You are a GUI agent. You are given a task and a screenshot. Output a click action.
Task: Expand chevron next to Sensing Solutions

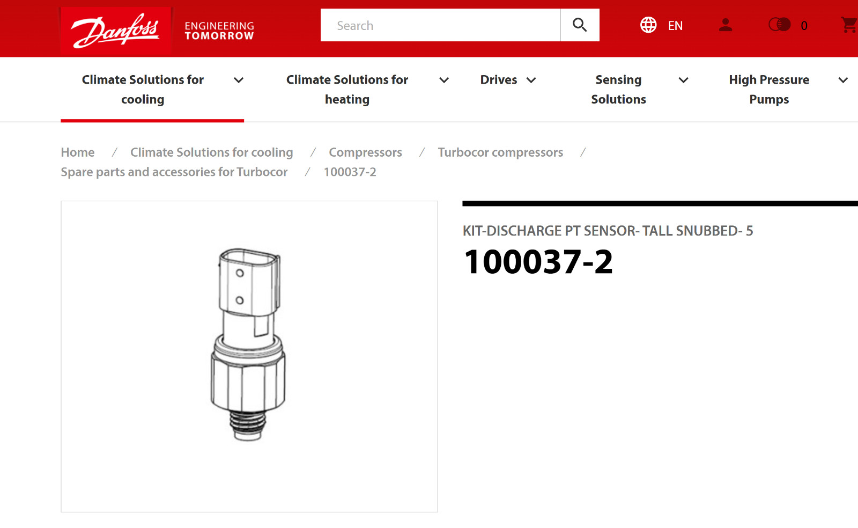683,80
